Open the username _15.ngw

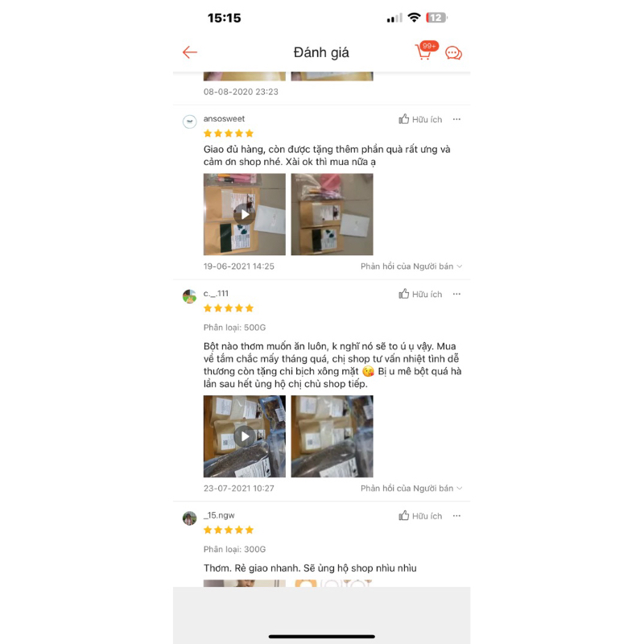(x=219, y=515)
